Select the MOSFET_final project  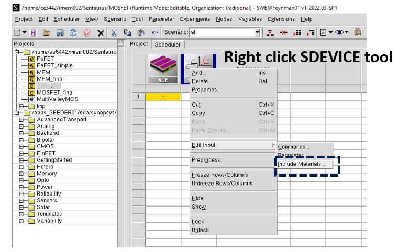(55, 93)
